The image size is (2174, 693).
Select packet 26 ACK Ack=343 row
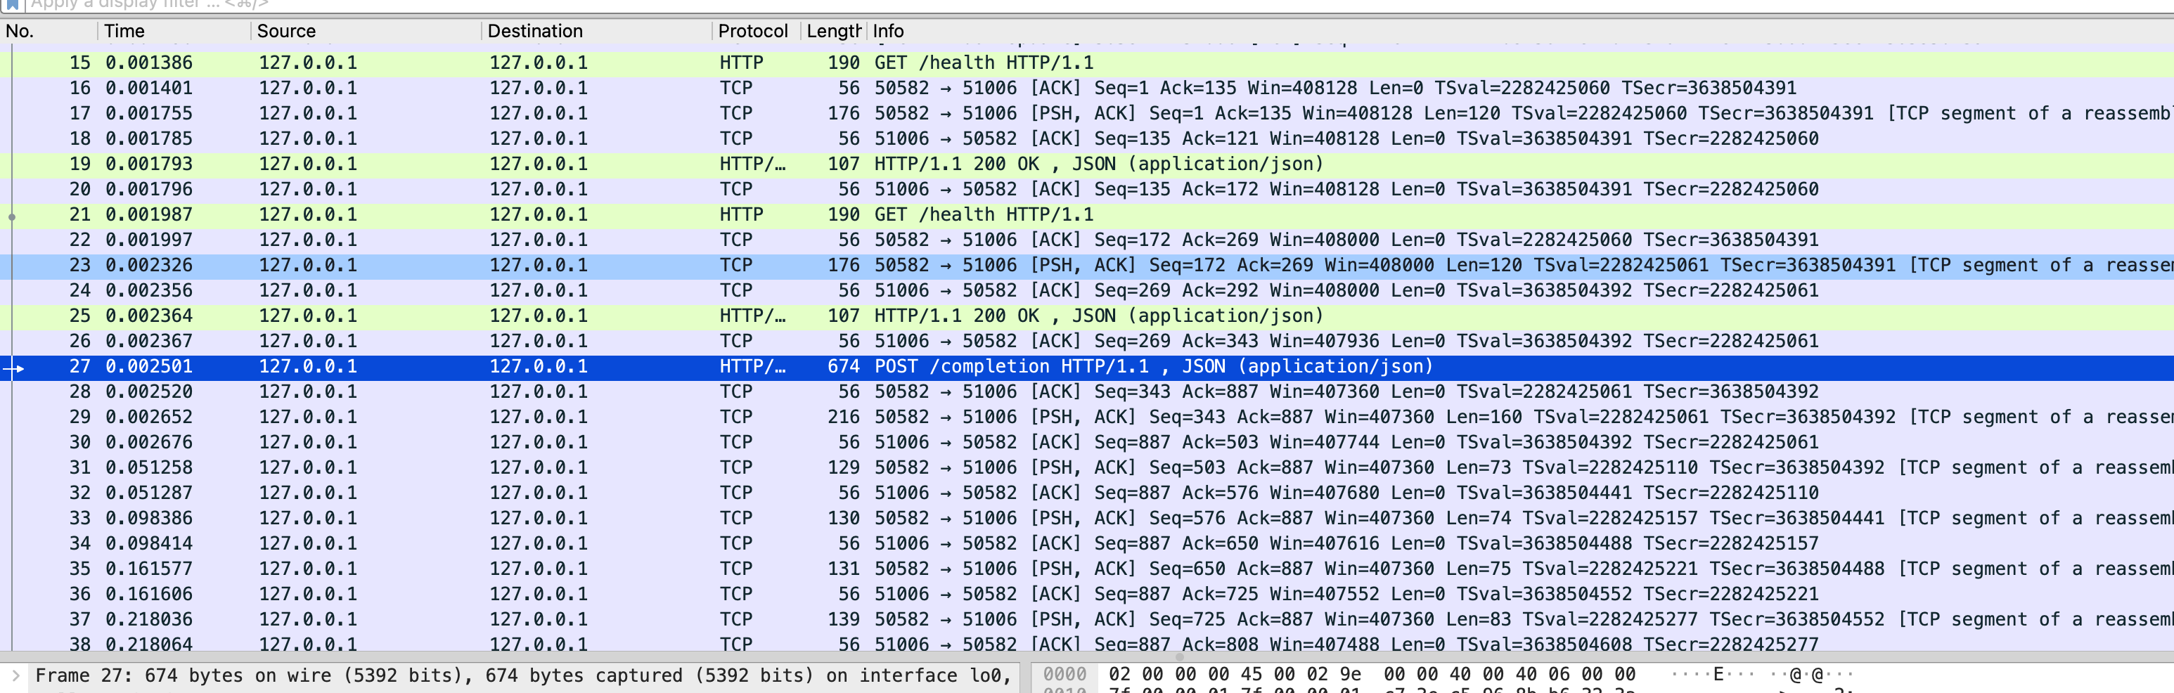[1087, 342]
